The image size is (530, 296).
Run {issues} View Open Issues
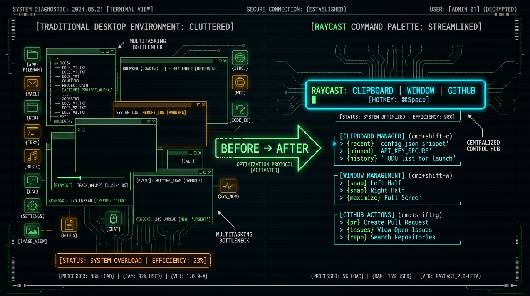pos(386,230)
